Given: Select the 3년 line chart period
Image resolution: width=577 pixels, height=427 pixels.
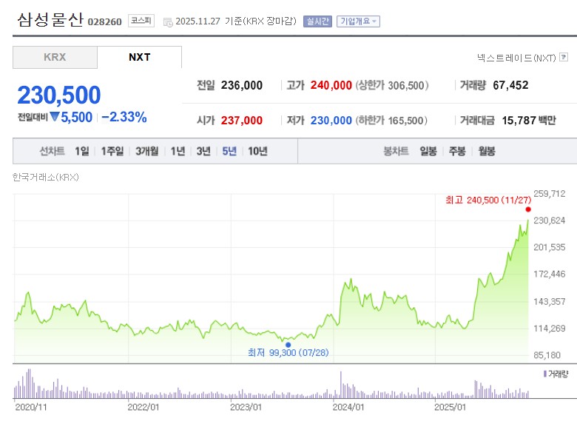Looking at the screenshot, I should (x=203, y=151).
